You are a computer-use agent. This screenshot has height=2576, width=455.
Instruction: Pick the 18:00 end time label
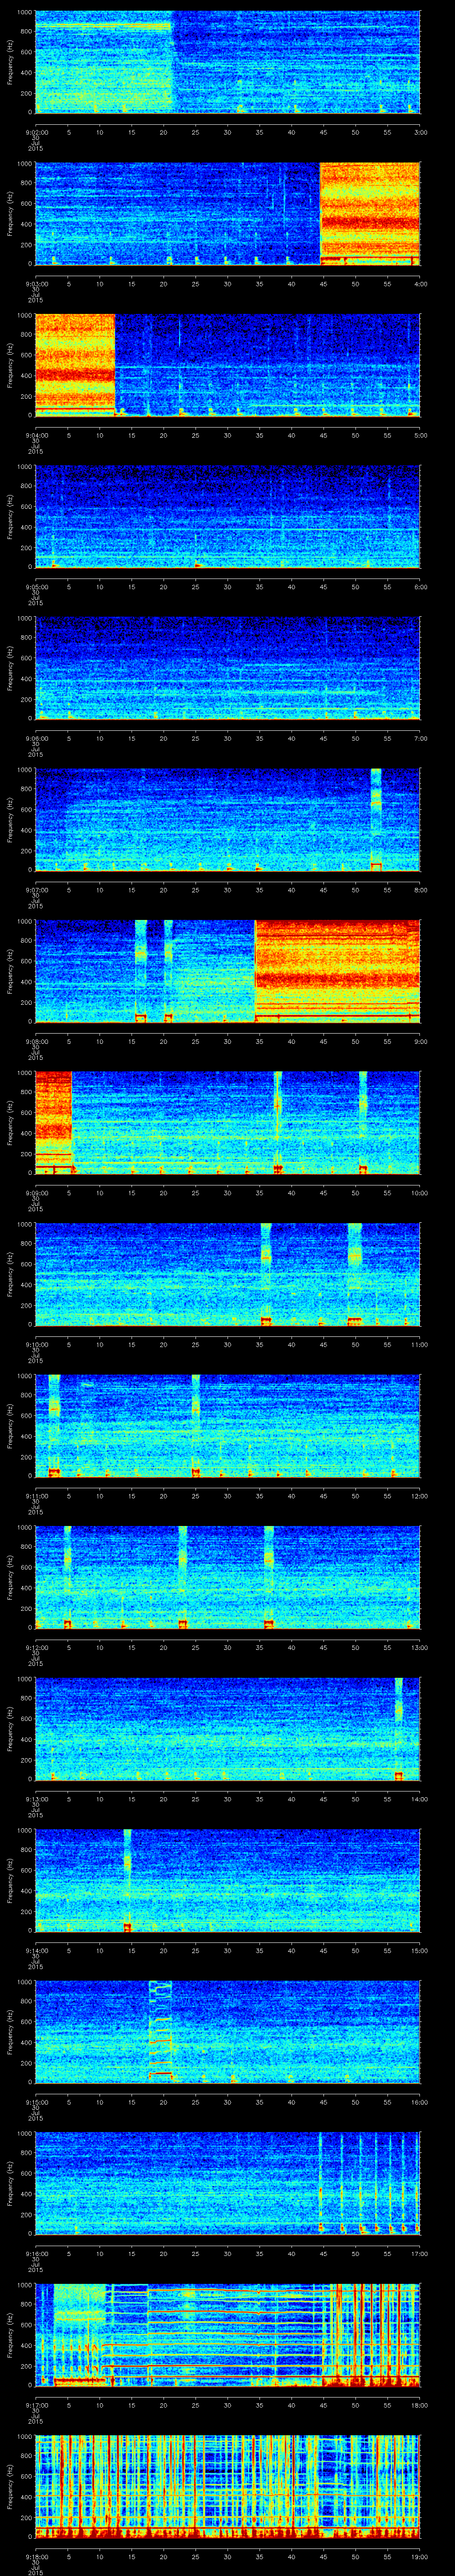pyautogui.click(x=419, y=2405)
